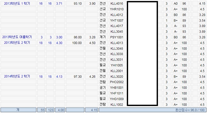The height and width of the screenshot is (115, 208).
Task: Open the 2013학년도 2 학기 semester link
Action: [x=17, y=43]
